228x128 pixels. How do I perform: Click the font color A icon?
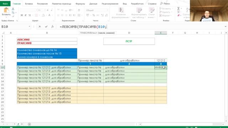point(49,15)
